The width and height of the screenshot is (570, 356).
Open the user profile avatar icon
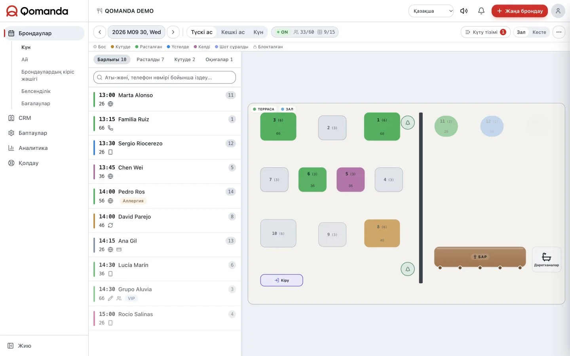pyautogui.click(x=558, y=11)
